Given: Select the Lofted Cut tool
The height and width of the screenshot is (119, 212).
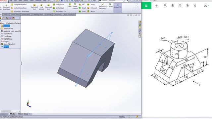Looking at the screenshot, I should (58, 8).
